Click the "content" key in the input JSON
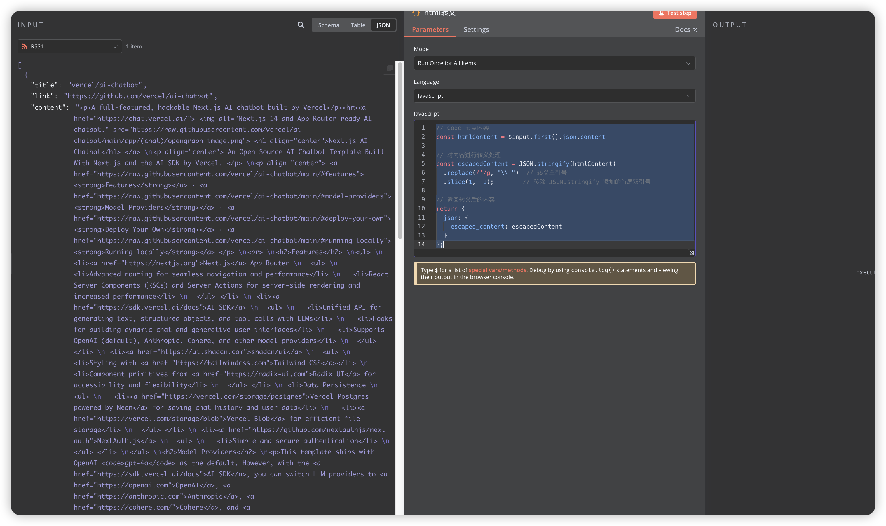Viewport: 886px width, 526px height. point(48,107)
